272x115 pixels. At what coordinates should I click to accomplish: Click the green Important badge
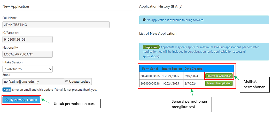point(151,47)
